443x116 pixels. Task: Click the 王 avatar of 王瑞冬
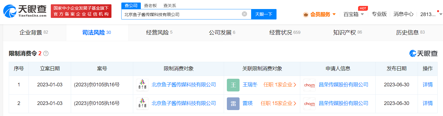pyautogui.click(x=233, y=85)
